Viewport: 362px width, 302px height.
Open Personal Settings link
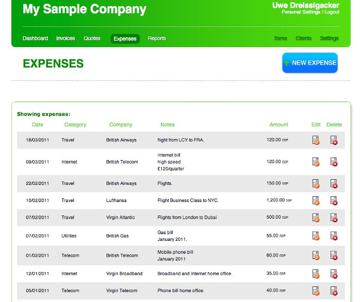301,12
